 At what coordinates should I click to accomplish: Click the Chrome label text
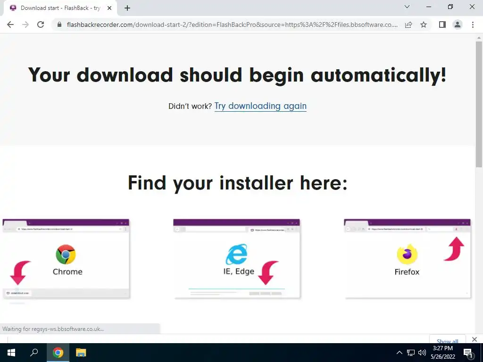[67, 271]
